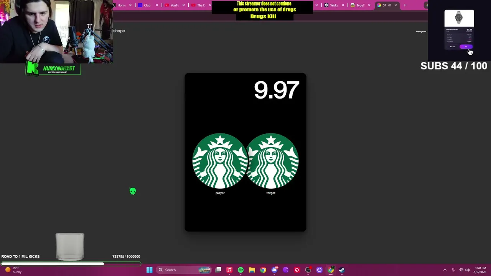The image size is (491, 276).
Task: Switch to the Home browser tab
Action: 122,5
